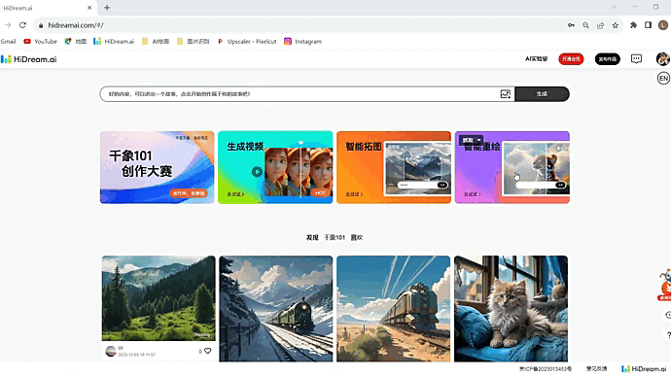This screenshot has height=377, width=671.
Task: Open the 生成视频 banner card
Action: click(275, 167)
